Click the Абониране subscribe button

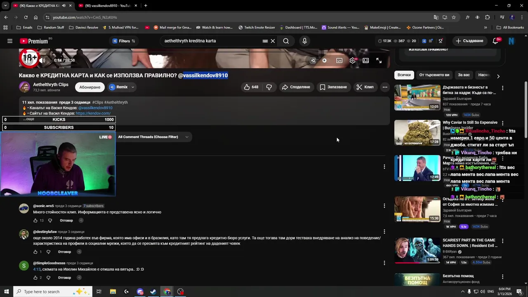pyautogui.click(x=90, y=87)
